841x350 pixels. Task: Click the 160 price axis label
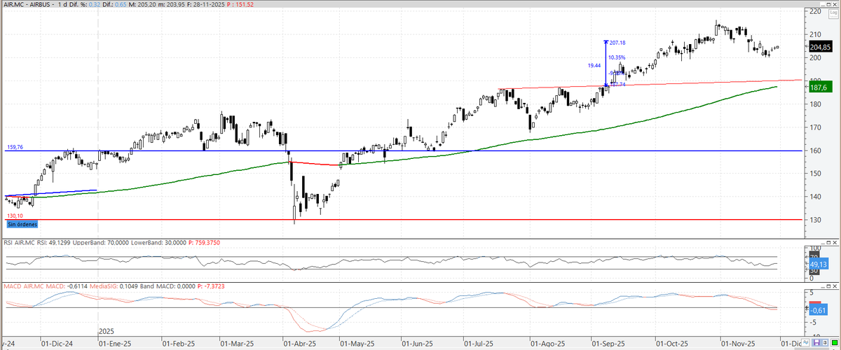pos(815,150)
